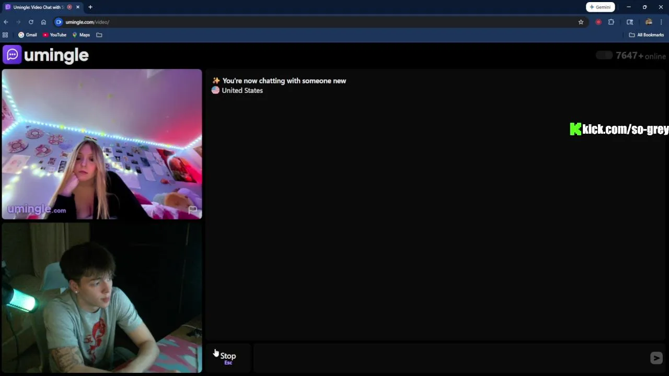The height and width of the screenshot is (376, 669).
Task: Open the Gmail bookmark
Action: [x=28, y=35]
